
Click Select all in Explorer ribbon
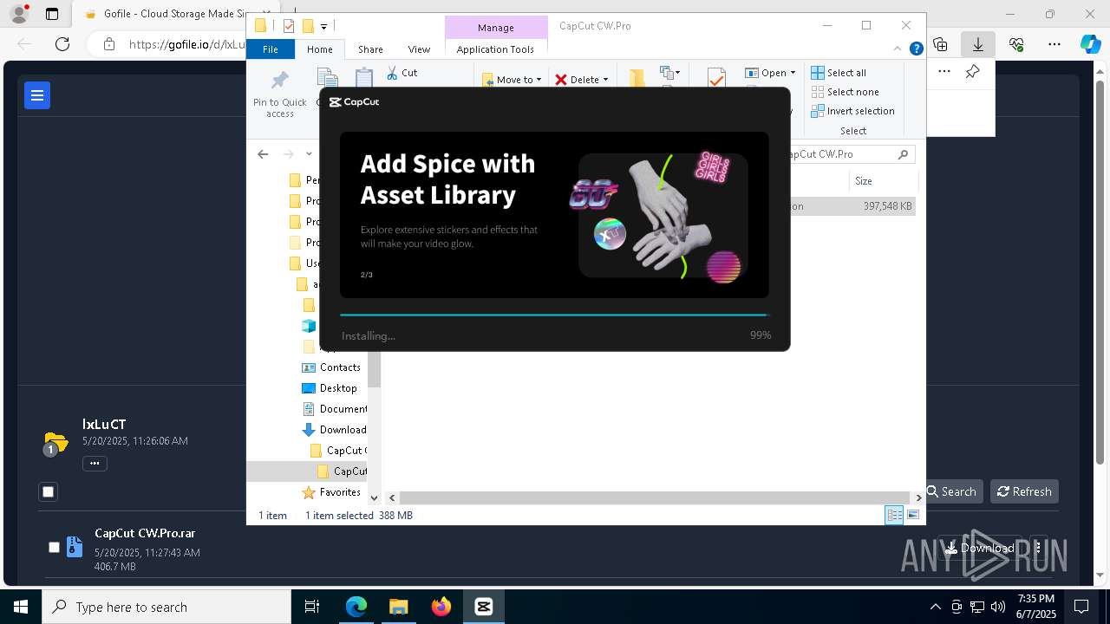pyautogui.click(x=839, y=73)
